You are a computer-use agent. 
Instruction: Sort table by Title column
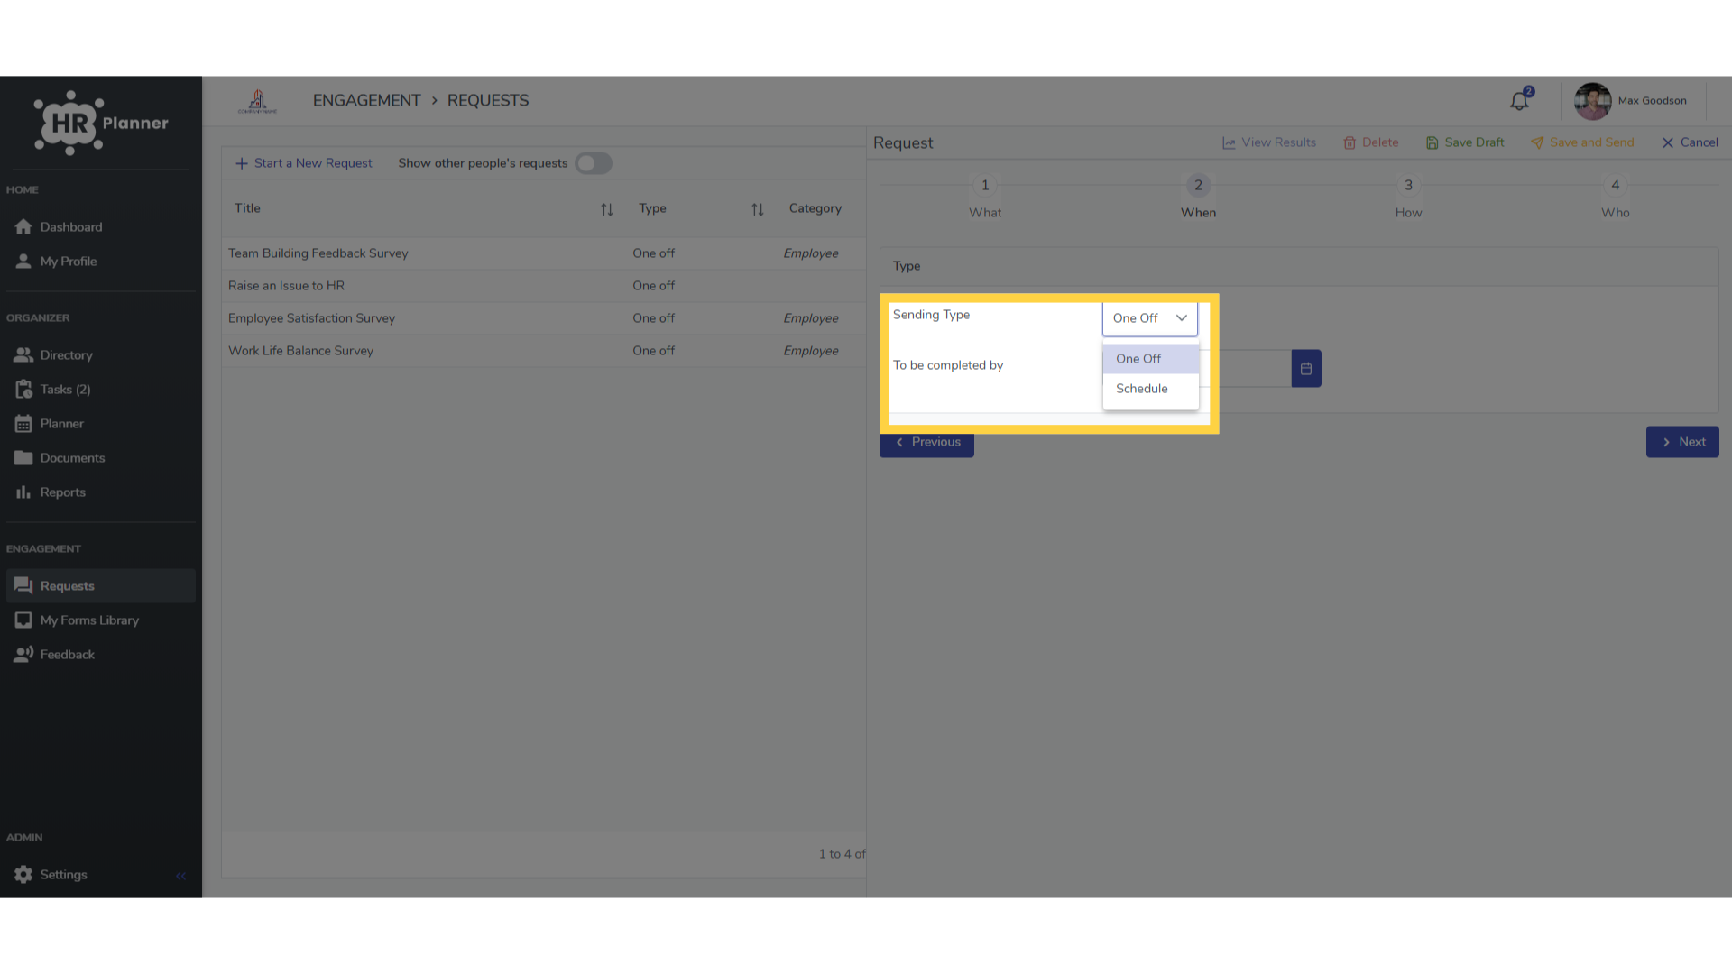(x=607, y=209)
